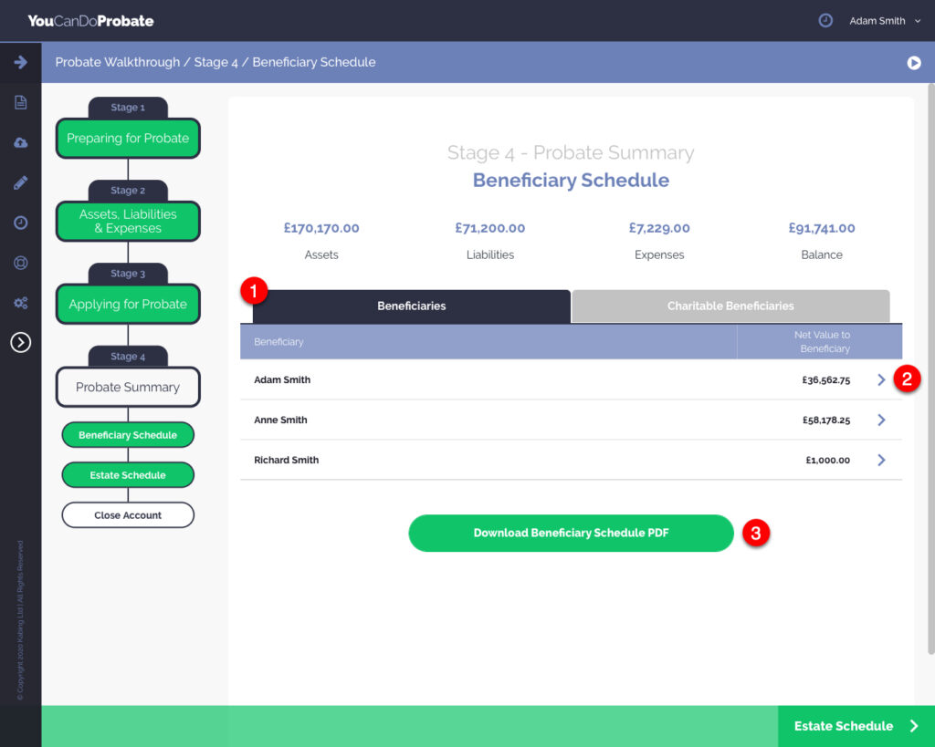Click Download Beneficiary Schedule PDF button

[x=571, y=534]
